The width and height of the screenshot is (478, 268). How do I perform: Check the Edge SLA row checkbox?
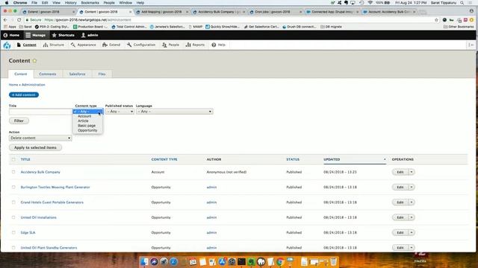pyautogui.click(x=13, y=232)
